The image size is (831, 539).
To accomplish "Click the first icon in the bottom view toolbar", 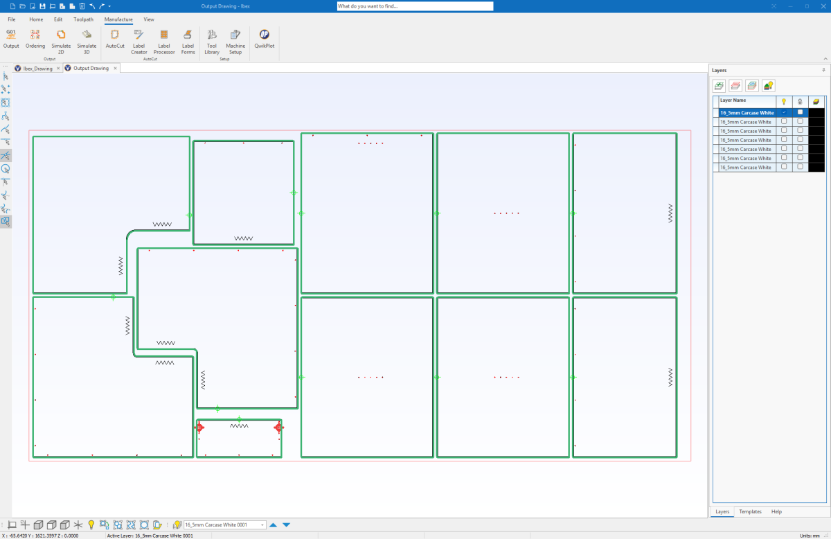I will 12,525.
